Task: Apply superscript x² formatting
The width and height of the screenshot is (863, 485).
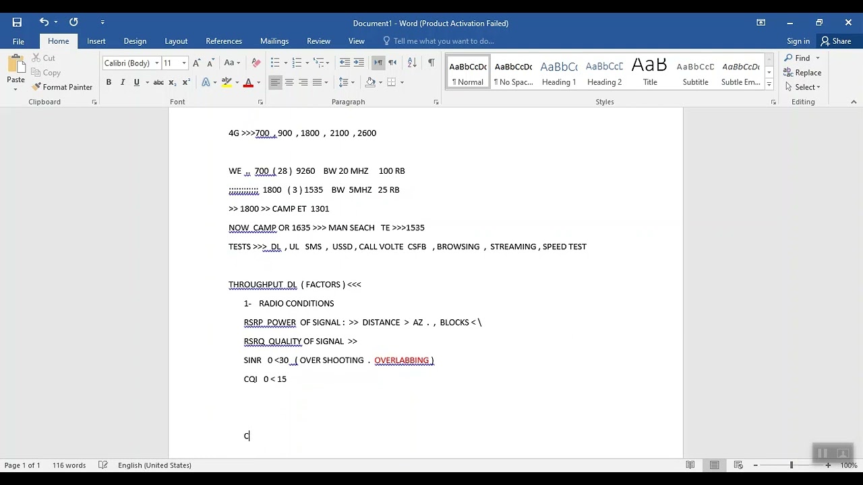Action: pyautogui.click(x=186, y=82)
